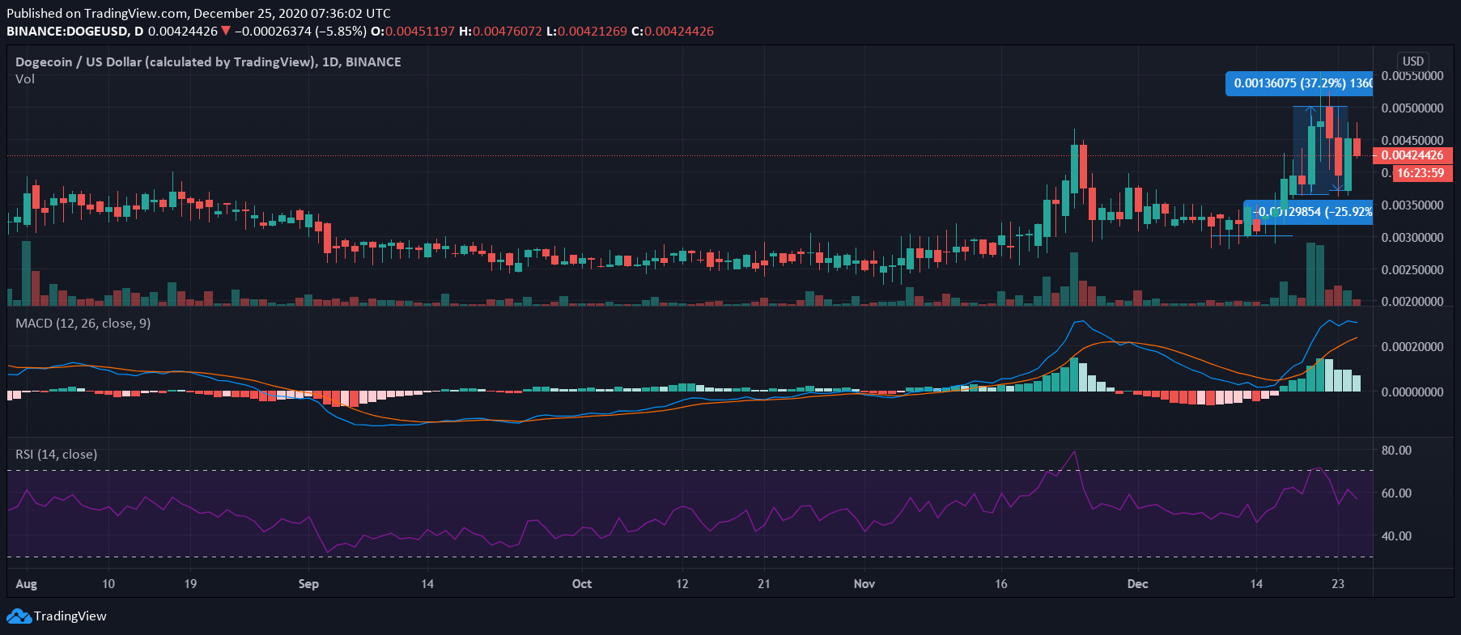This screenshot has width=1461, height=635.
Task: Click the MACD (12, 26, close, 9) label
Action: coord(83,323)
